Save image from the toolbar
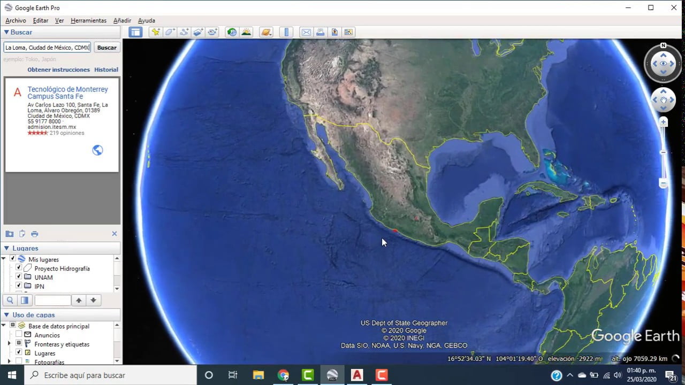The image size is (685, 385). point(334,32)
